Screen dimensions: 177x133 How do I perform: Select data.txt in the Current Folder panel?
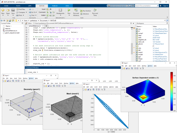pos(7,29)
